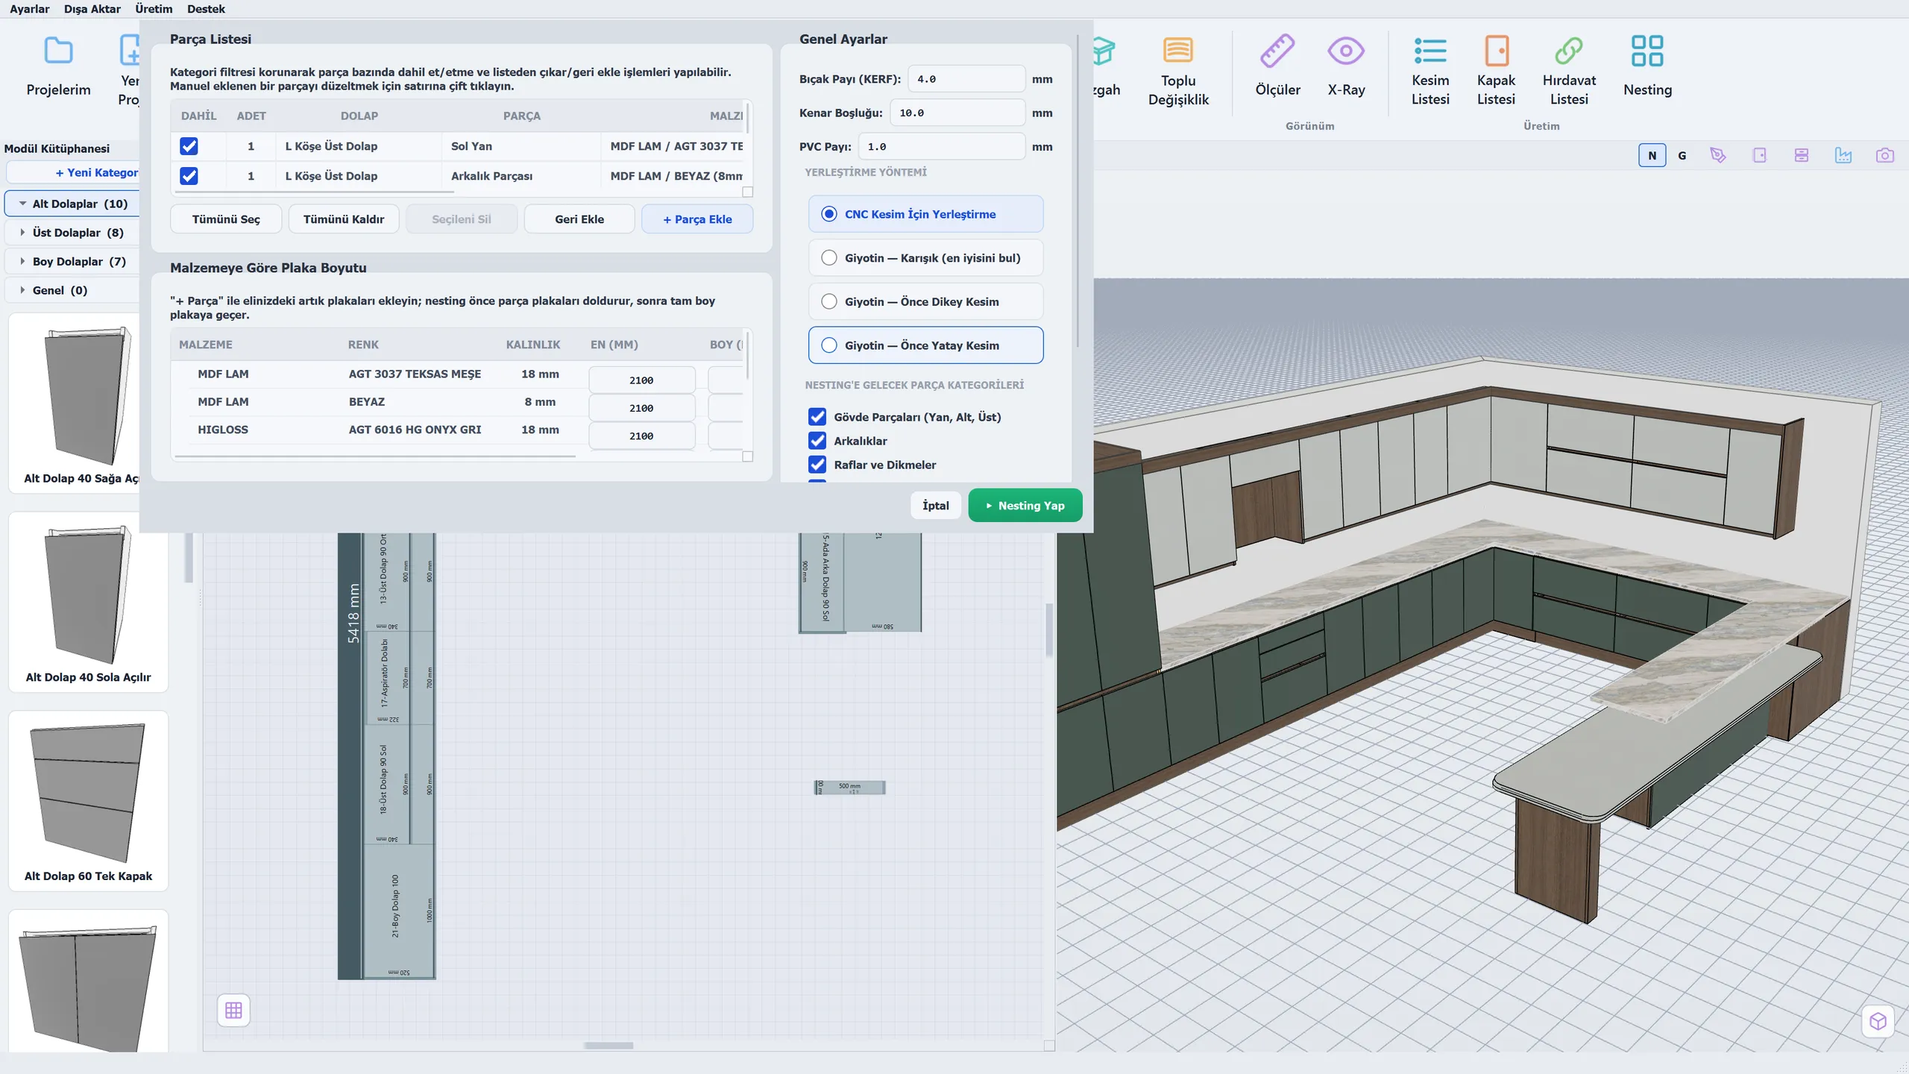Open the Dışa Aktar menu
This screenshot has width=1909, height=1074.
[x=92, y=9]
